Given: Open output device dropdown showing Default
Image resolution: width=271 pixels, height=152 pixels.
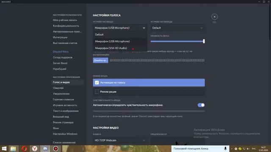Looking at the screenshot, I should point(177,28).
